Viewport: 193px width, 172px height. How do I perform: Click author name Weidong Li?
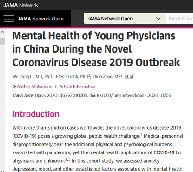click(23, 77)
